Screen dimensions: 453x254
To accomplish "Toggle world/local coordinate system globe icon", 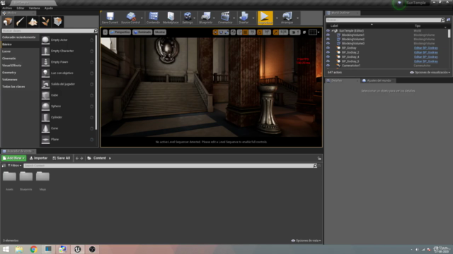I will pyautogui.click(x=233, y=32).
